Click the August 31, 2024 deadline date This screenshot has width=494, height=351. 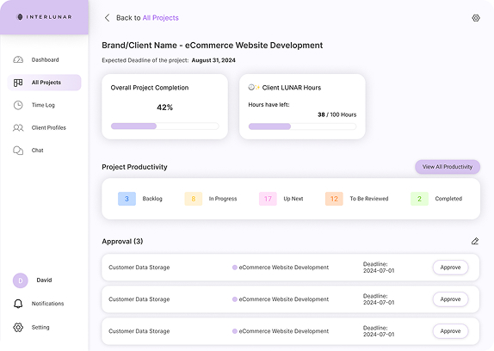tap(213, 60)
